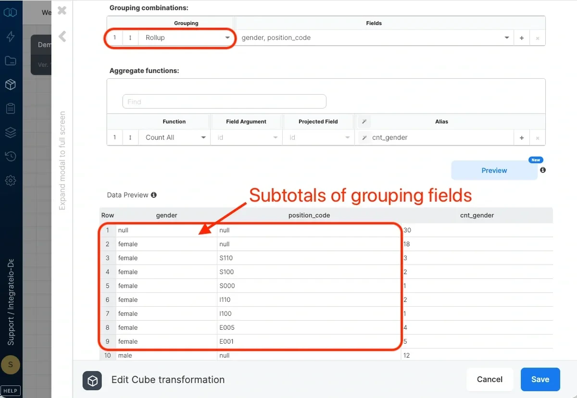Click the Preview button
This screenshot has height=398, width=577.
click(494, 170)
